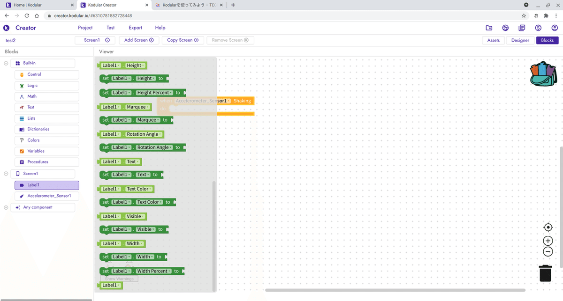Open the Logic blocks drawer
This screenshot has width=563, height=301.
(x=46, y=86)
